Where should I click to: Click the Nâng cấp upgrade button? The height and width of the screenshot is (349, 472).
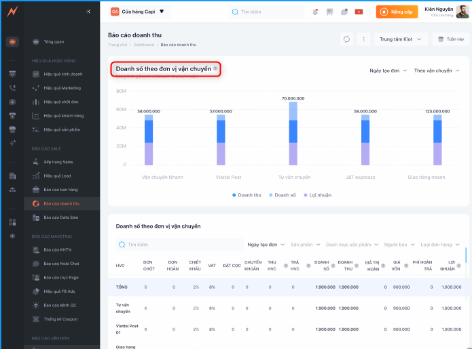[394, 12]
